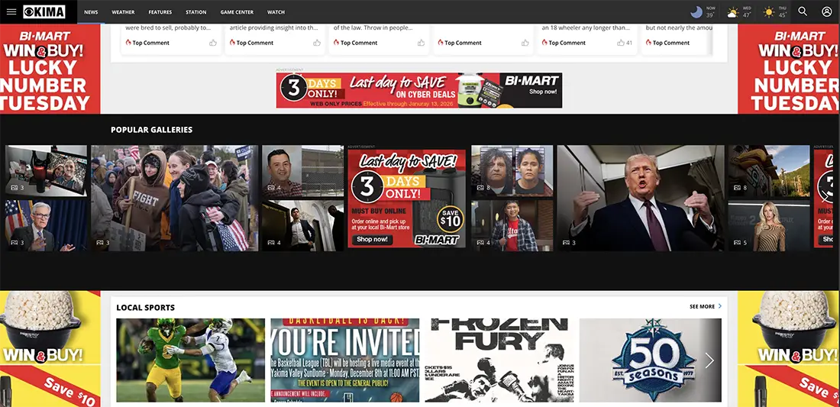840x407 pixels.
Task: Like the "were bred to sell" comment
Action: [213, 43]
